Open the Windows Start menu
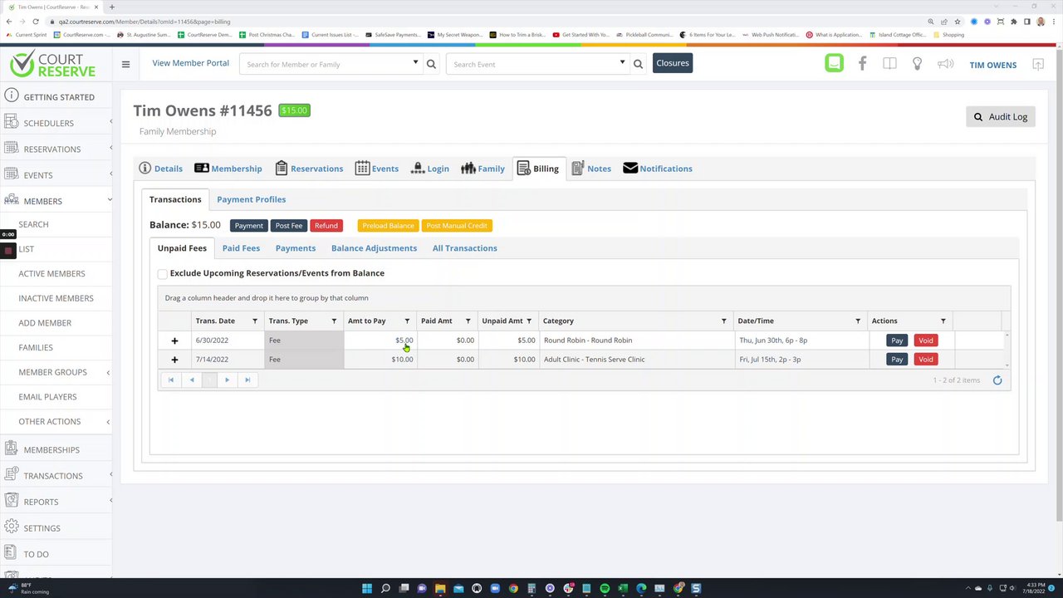 coord(367,589)
